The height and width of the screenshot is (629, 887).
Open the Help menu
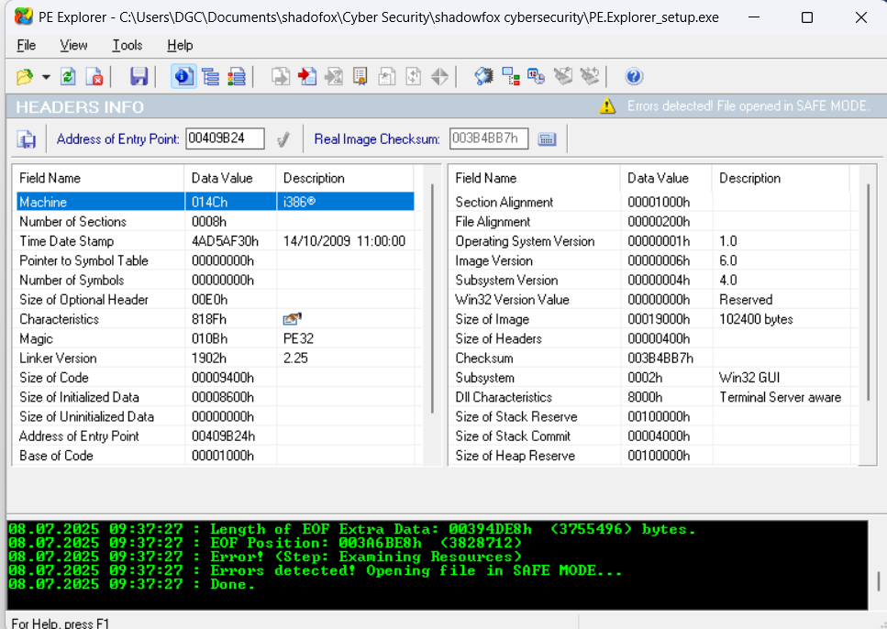point(180,45)
